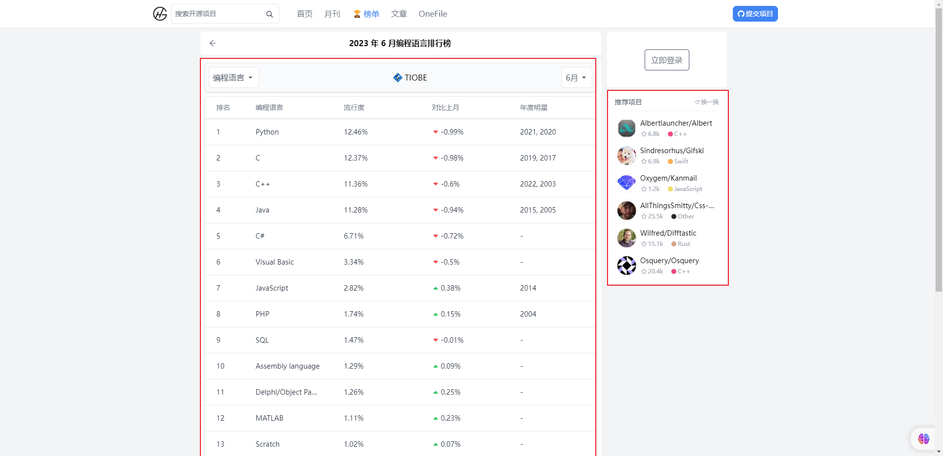Click the search magnifier icon
This screenshot has width=943, height=456.
269,14
